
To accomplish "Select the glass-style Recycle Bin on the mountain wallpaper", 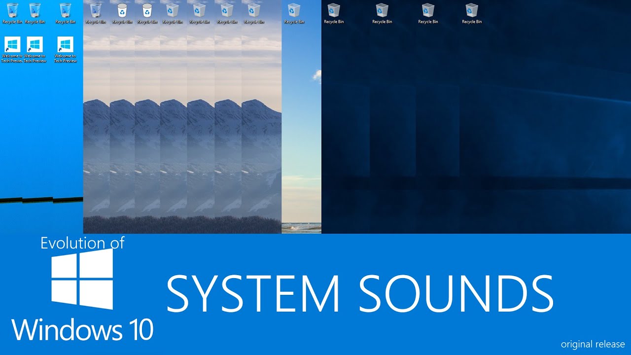I will pyautogui.click(x=96, y=13).
